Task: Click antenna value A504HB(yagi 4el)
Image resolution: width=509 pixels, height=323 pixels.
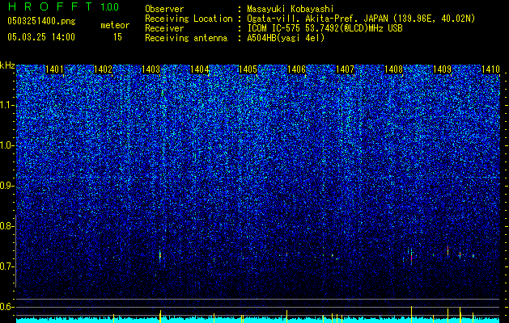Action: pyautogui.click(x=286, y=38)
